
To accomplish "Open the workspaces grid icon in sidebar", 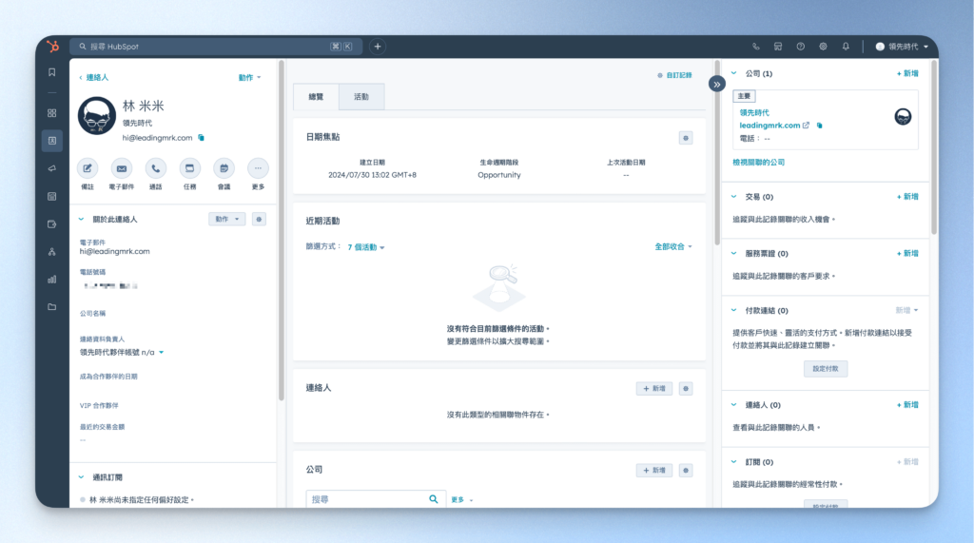I will coord(52,113).
